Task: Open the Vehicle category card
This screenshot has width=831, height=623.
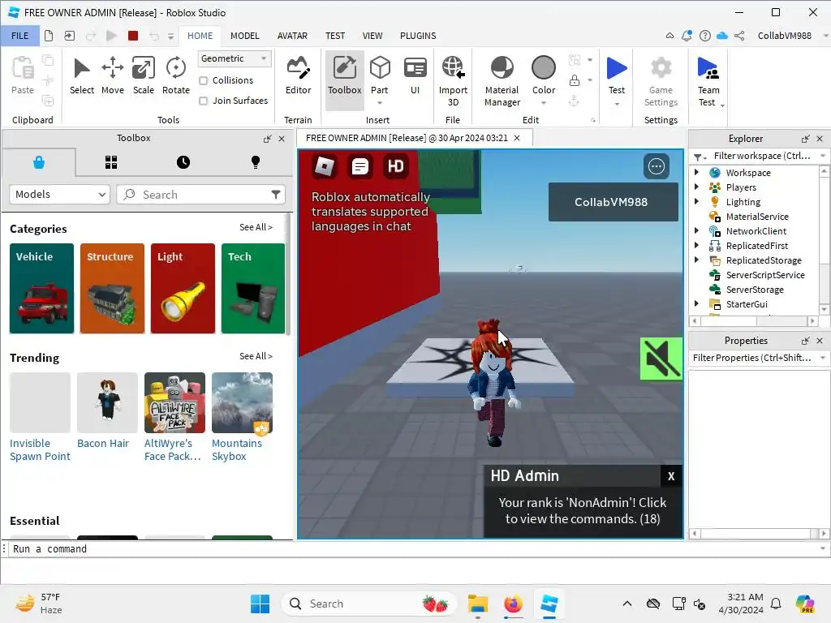Action: 42,288
